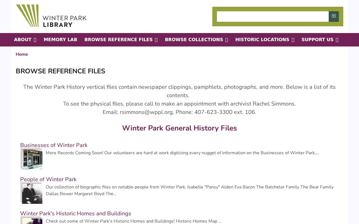Click the appointment with archivist Rachel Simmons line

[x=179, y=104]
